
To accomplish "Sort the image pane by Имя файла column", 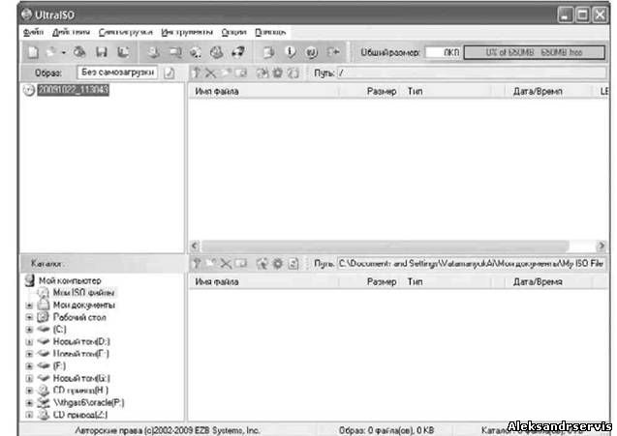I will click(x=263, y=92).
